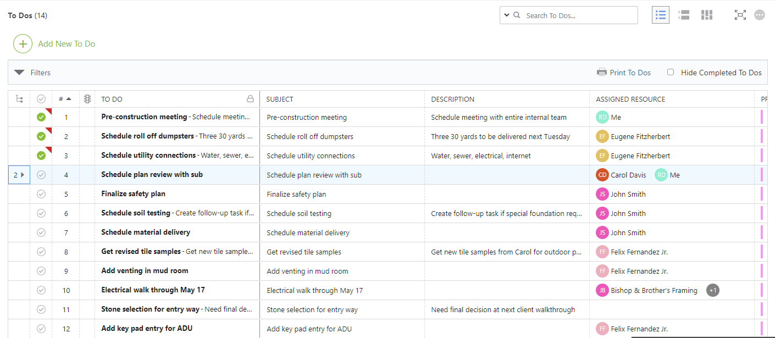Click the plus icon next to Add New To Do
This screenshot has width=775, height=338.
click(23, 43)
